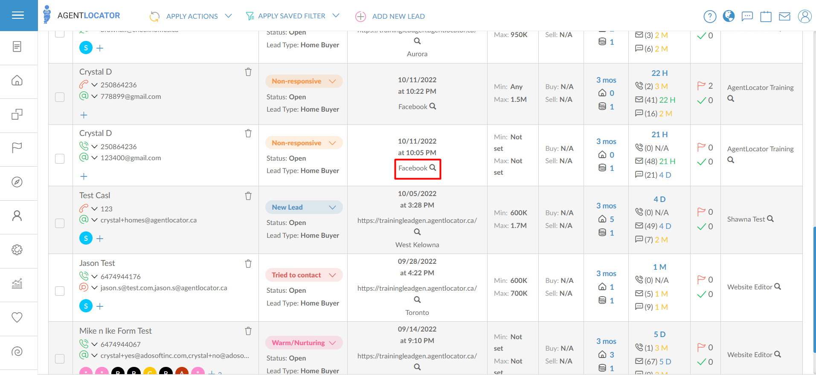This screenshot has height=375, width=816.
Task: Open the Jason Test lead name
Action: pos(97,263)
